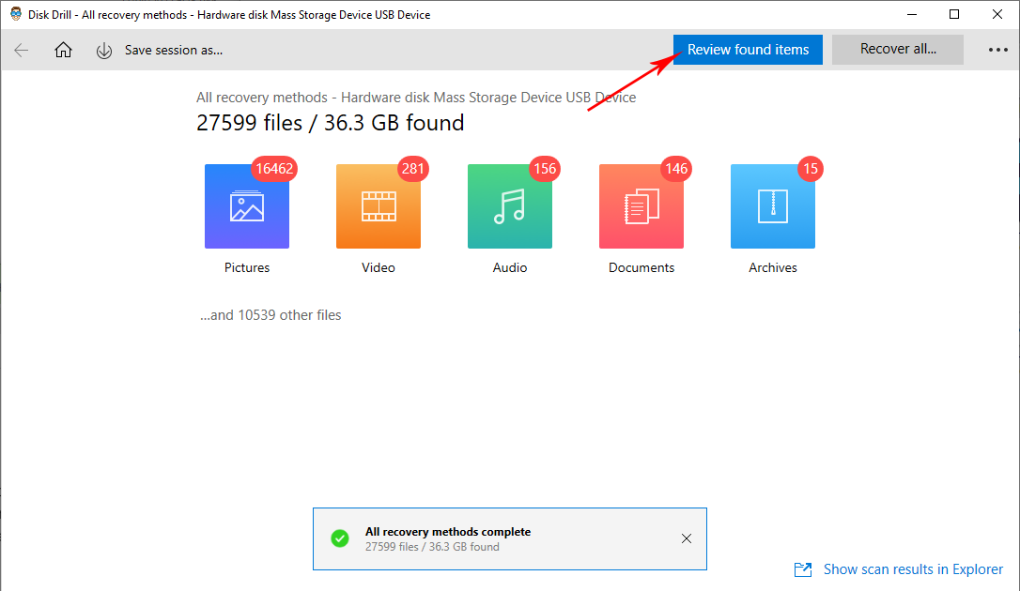Viewport: 1020px width, 591px height.
Task: Maximize the Disk Drill window
Action: click(x=954, y=14)
